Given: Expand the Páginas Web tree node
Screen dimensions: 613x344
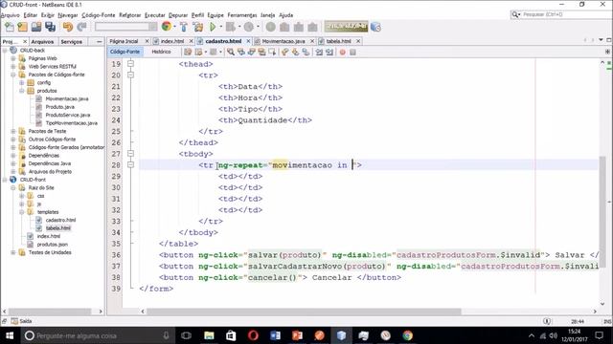Looking at the screenshot, I should [13, 58].
